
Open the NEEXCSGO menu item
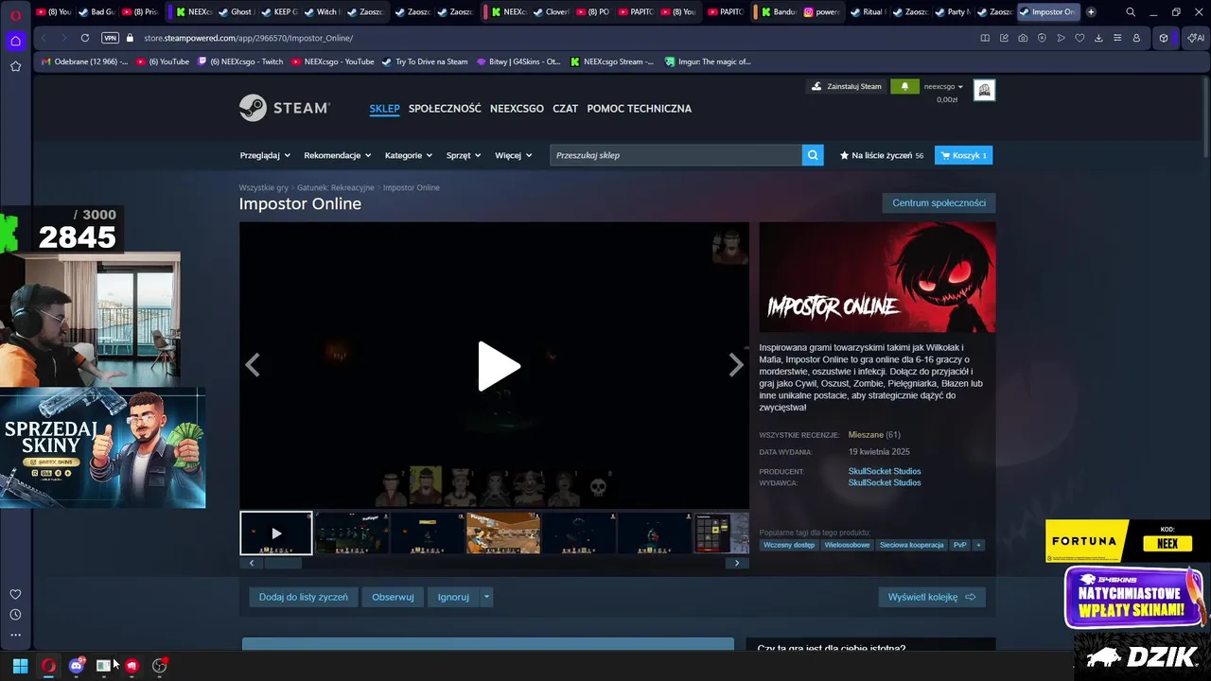pos(517,109)
